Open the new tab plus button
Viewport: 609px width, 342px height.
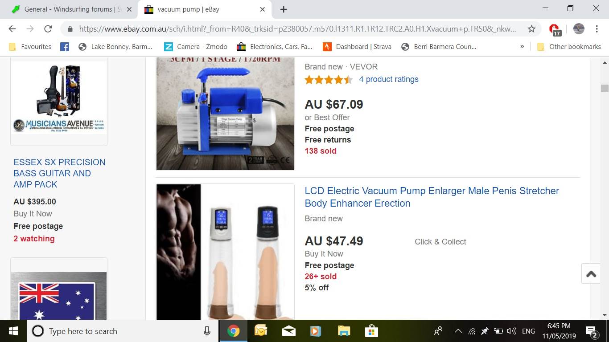284,9
